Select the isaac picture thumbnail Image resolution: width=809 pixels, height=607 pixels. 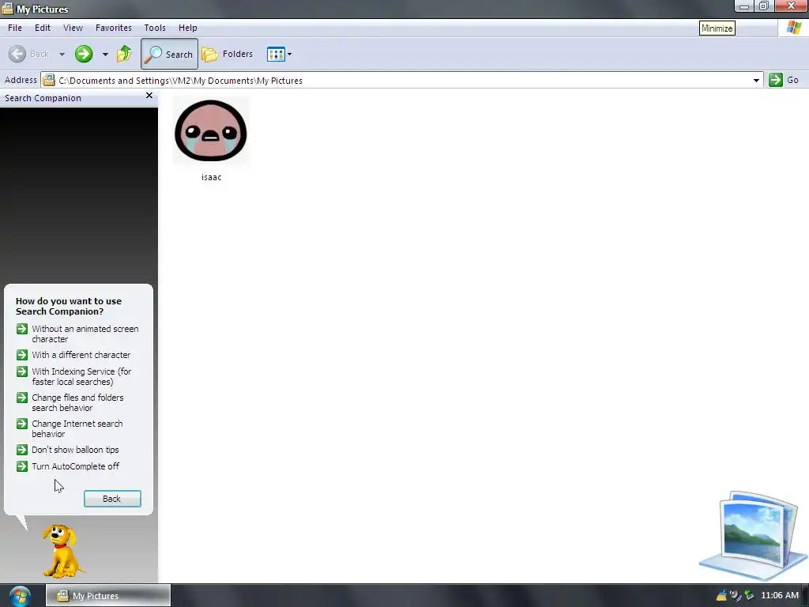pos(210,131)
